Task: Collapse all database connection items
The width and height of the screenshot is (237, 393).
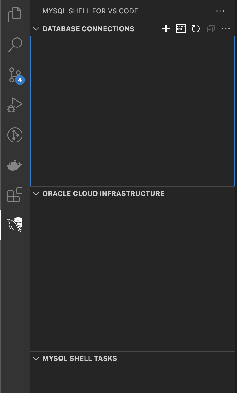Action: click(x=211, y=29)
